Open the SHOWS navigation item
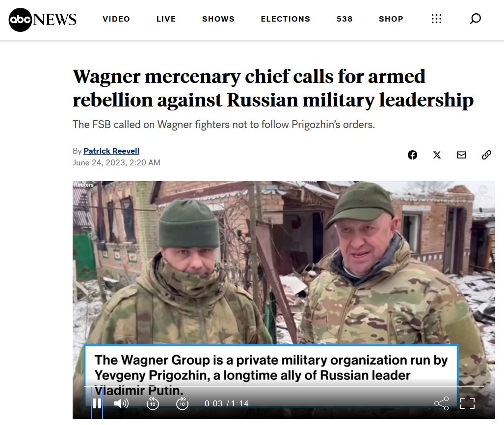Screen dimensions: 504x425 pos(218,19)
